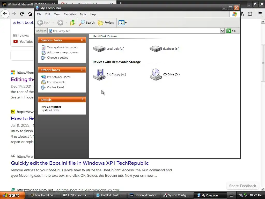Click Add or remove programs link
The width and height of the screenshot is (265, 199).
pos(63,52)
